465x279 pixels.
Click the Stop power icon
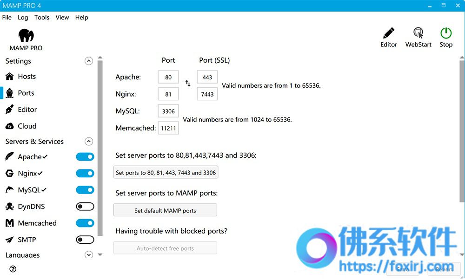coord(446,33)
